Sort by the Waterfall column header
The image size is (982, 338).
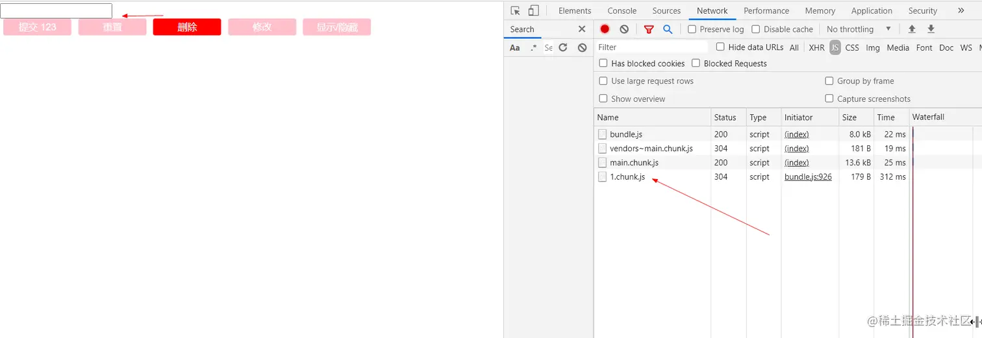click(x=945, y=117)
